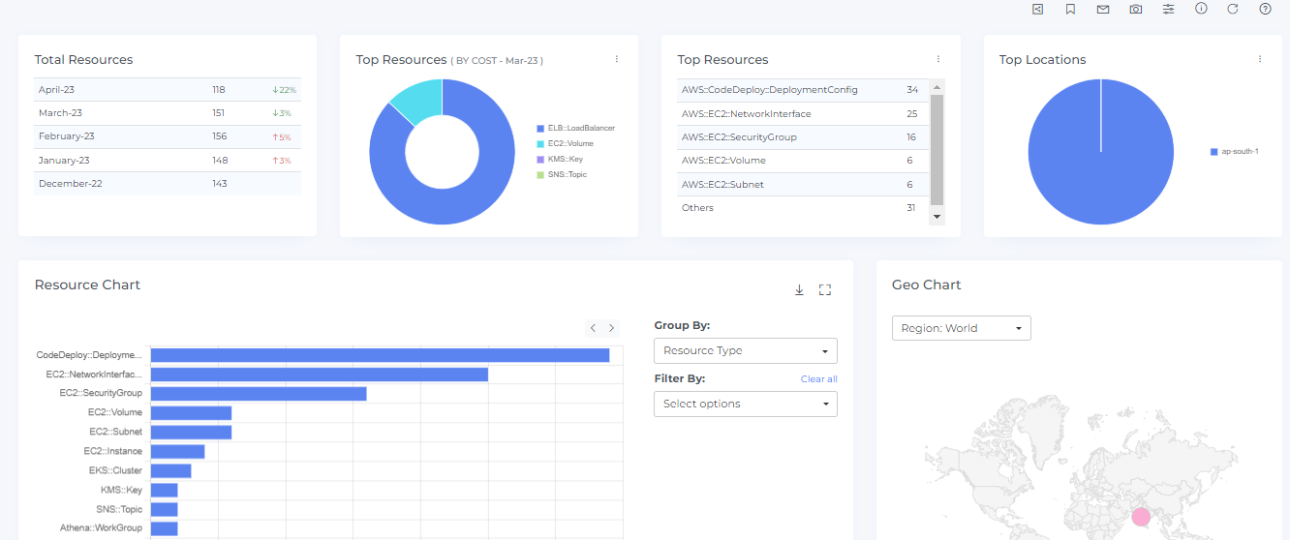Screen dimensions: 1290x540
Task: Click the email envelope icon
Action: [1102, 9]
